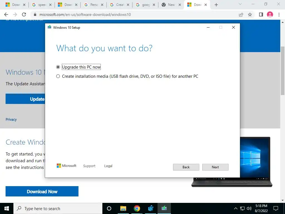Image resolution: width=285 pixels, height=214 pixels.
Task: Open the Windows Start menu
Action: click(7, 208)
